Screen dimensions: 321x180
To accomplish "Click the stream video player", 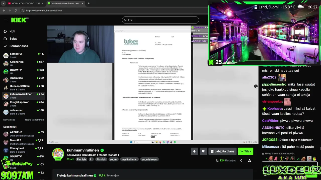I will 153,84.
